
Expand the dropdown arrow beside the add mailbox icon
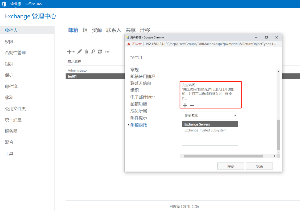point(73,52)
